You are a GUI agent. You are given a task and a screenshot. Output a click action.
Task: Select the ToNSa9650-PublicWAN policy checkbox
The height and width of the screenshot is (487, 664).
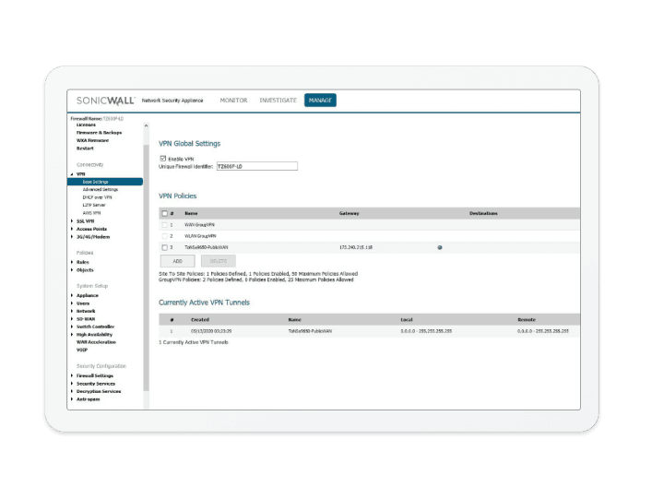[x=164, y=247]
